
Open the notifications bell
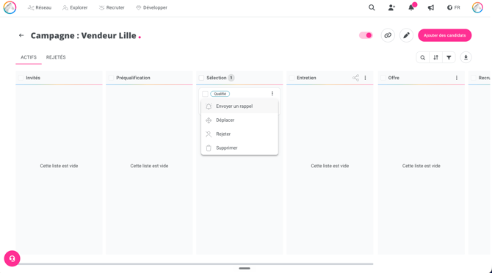click(411, 7)
